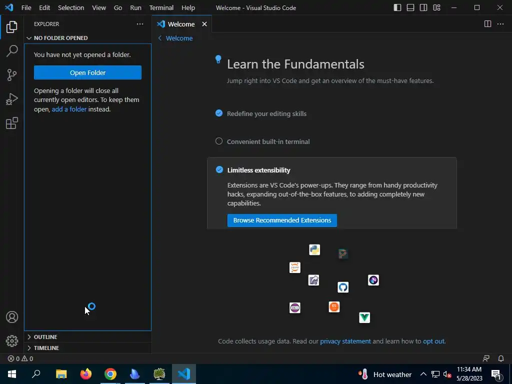Toggle the primary side bar layout icon
Screen dimensions: 512x384
(x=397, y=7)
